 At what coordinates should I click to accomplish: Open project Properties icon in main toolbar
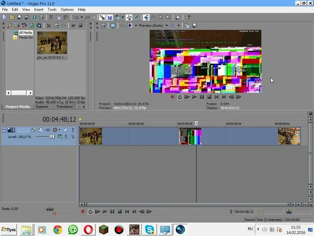42,17
